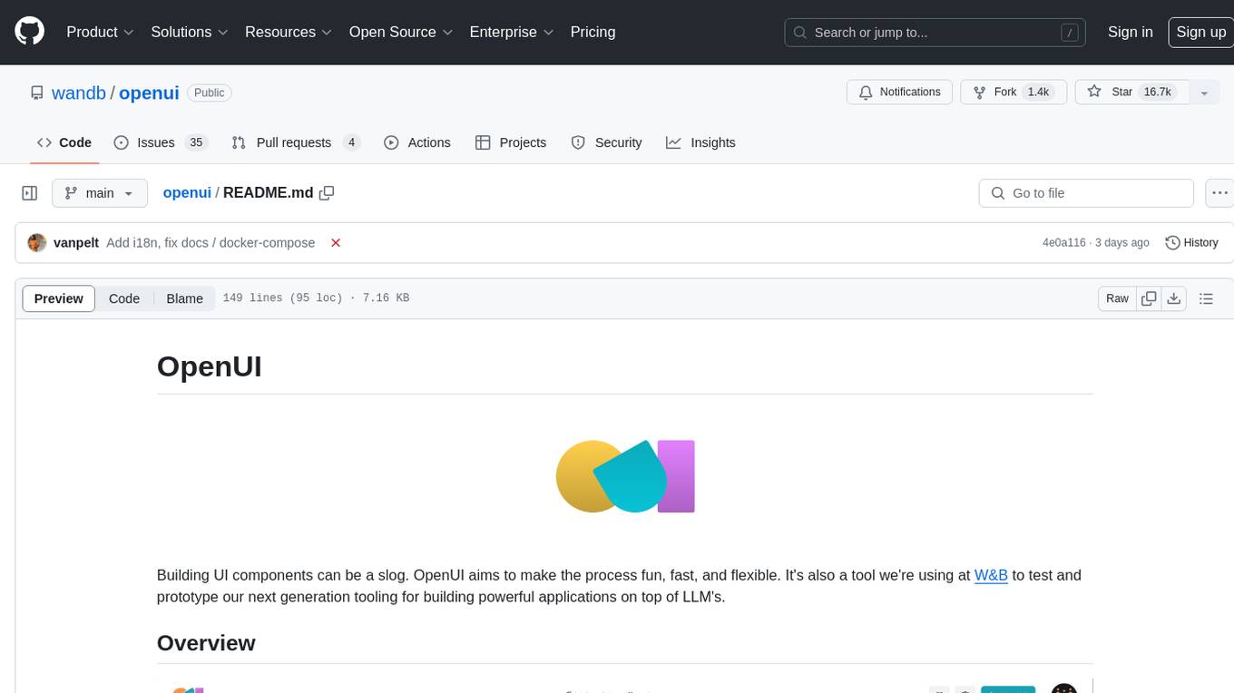This screenshot has width=1234, height=693.
Task: Copy the raw file contents
Action: [1149, 298]
